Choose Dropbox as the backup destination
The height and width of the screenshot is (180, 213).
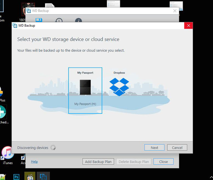(119, 85)
